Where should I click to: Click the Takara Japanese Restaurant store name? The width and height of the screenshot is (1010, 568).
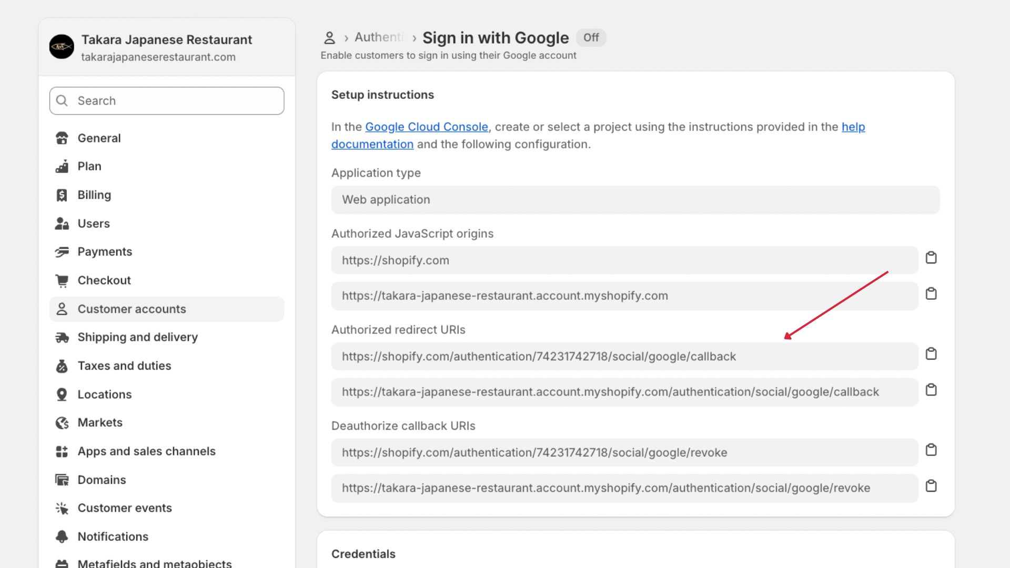click(x=167, y=40)
